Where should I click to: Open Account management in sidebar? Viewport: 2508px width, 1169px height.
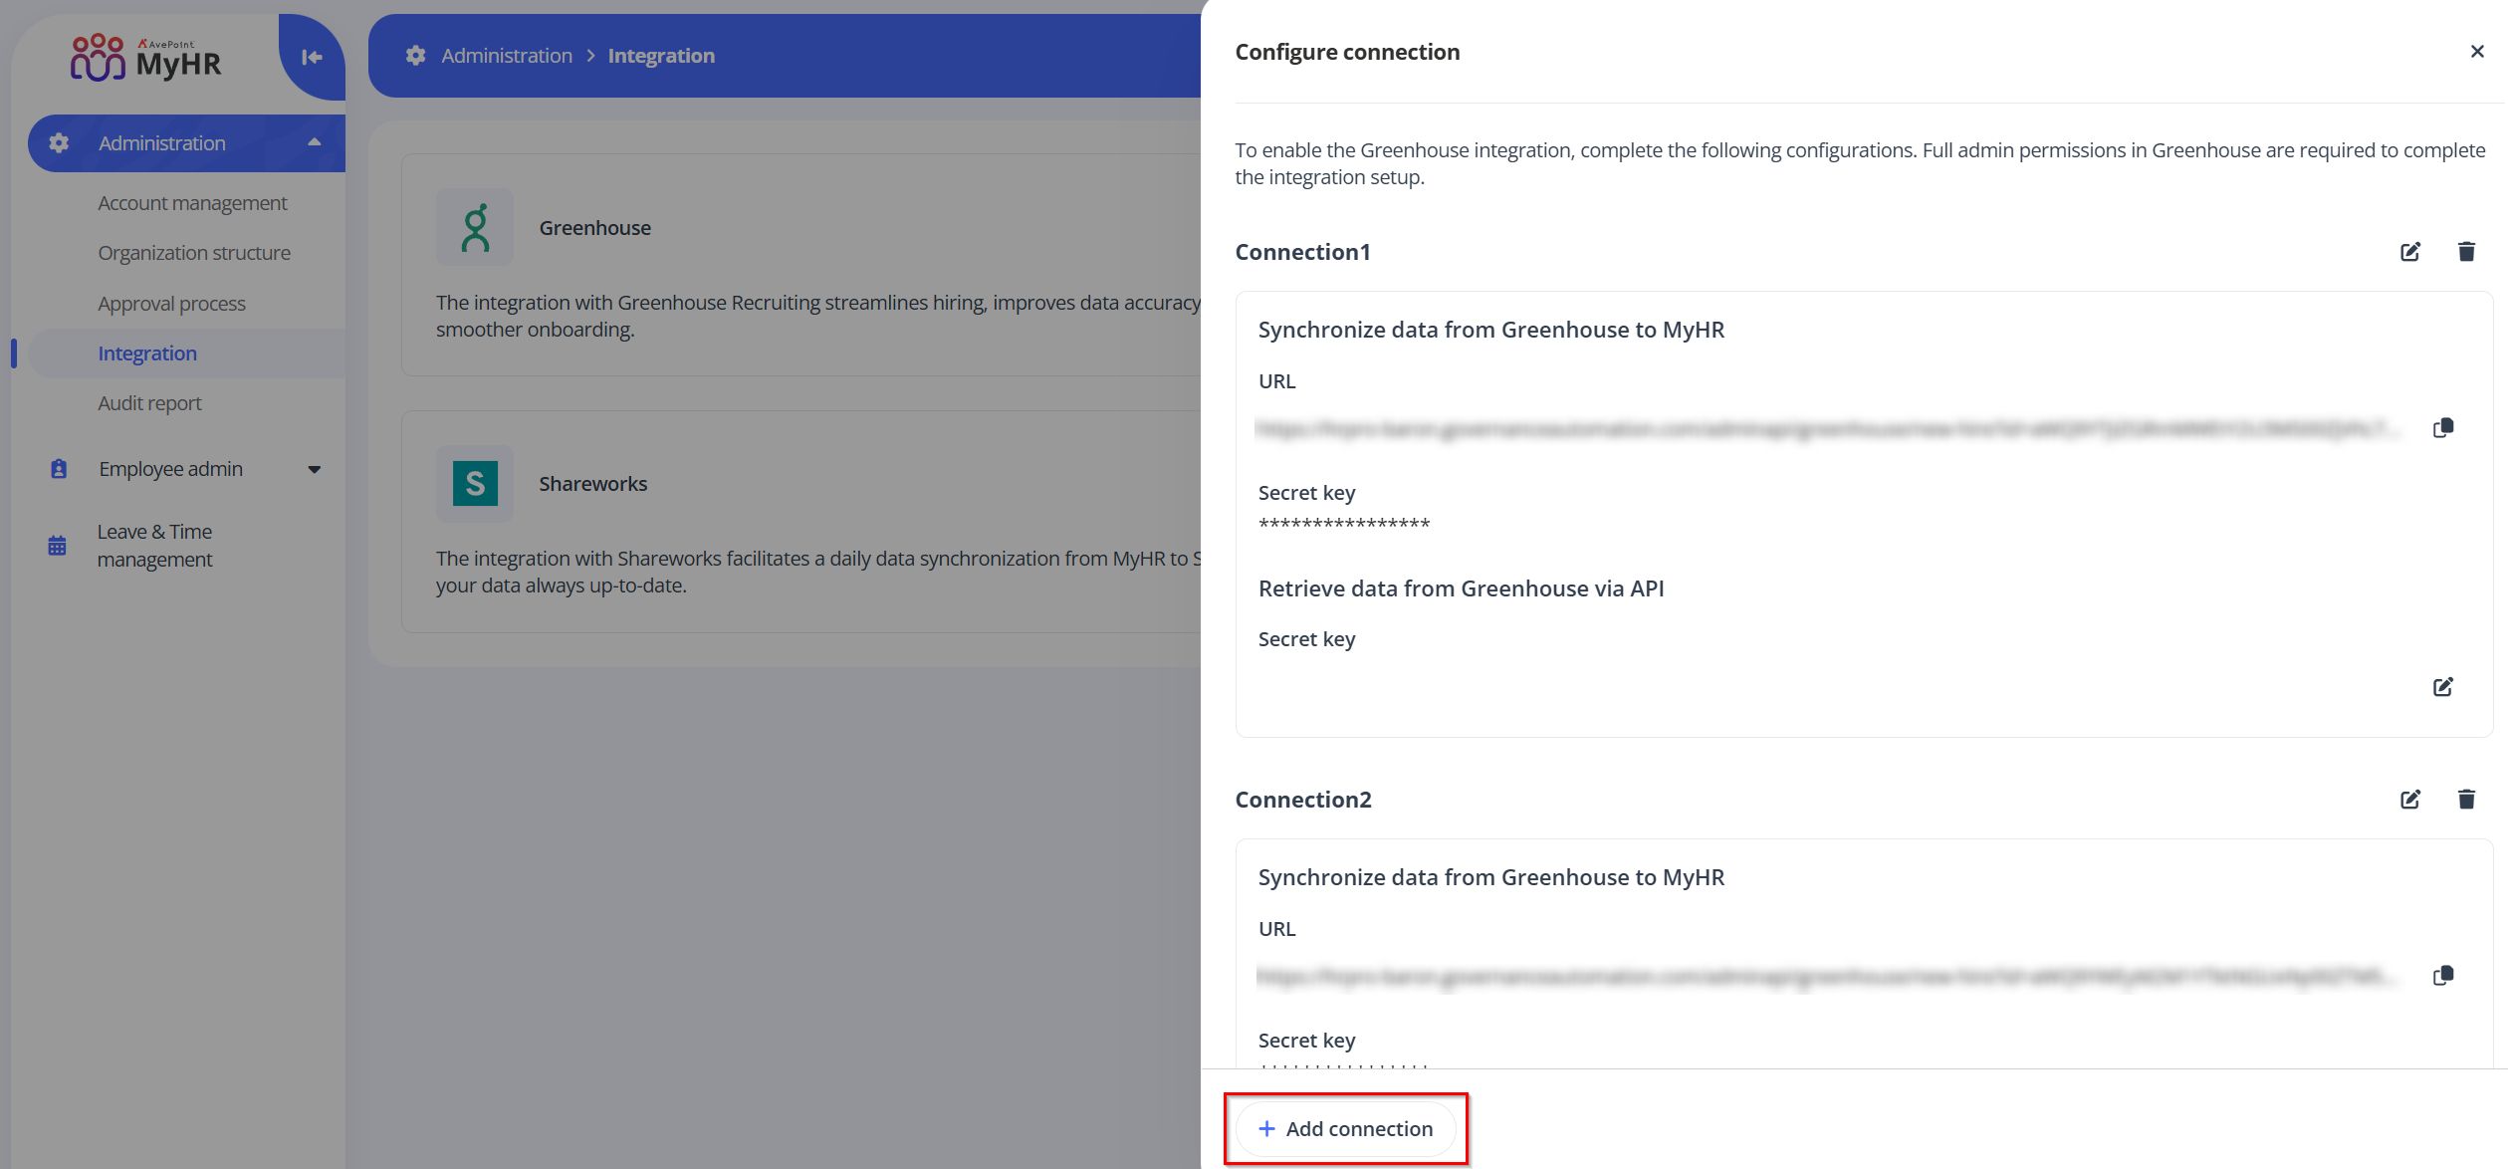point(192,203)
